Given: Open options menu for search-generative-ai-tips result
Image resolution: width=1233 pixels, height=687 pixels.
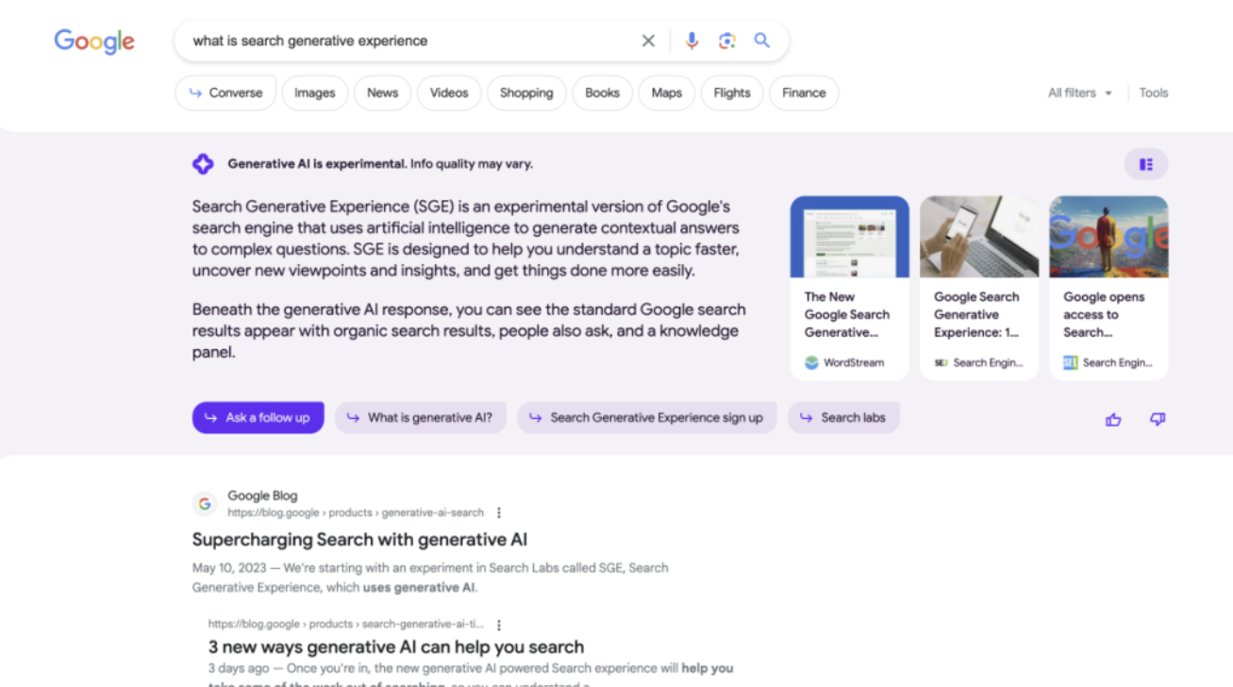Looking at the screenshot, I should coord(499,625).
